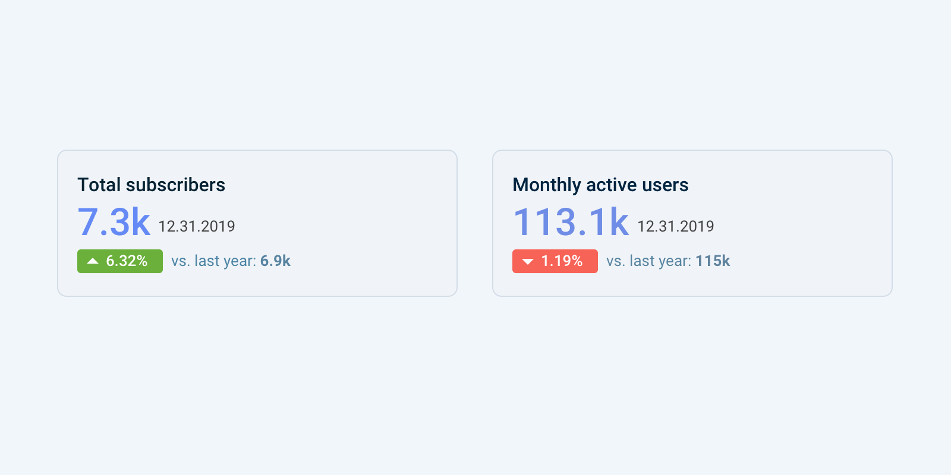
Task: Expand details on the Total subscribers card
Action: pyautogui.click(x=257, y=223)
